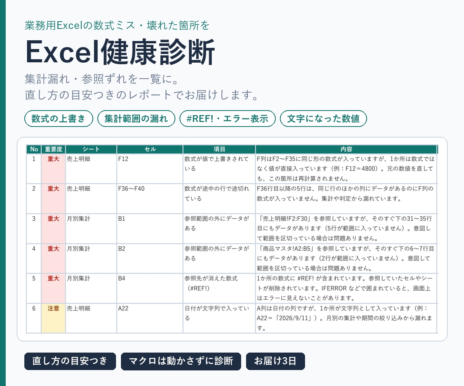464x386 pixels.
Task: Click the お届け3日 badge
Action: 275,361
